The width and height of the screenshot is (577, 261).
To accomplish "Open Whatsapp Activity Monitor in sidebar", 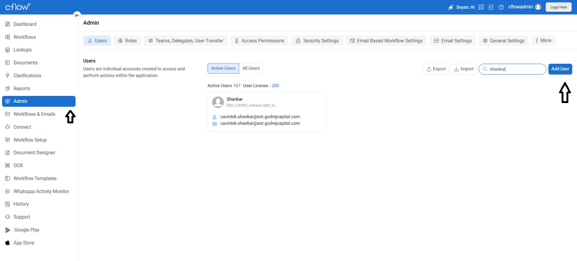I will pos(41,191).
